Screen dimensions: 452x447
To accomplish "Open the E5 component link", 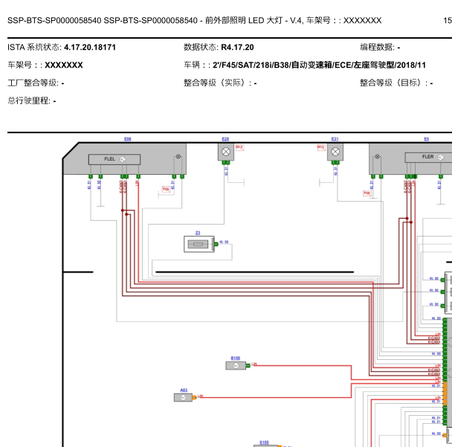I will tap(426, 139).
